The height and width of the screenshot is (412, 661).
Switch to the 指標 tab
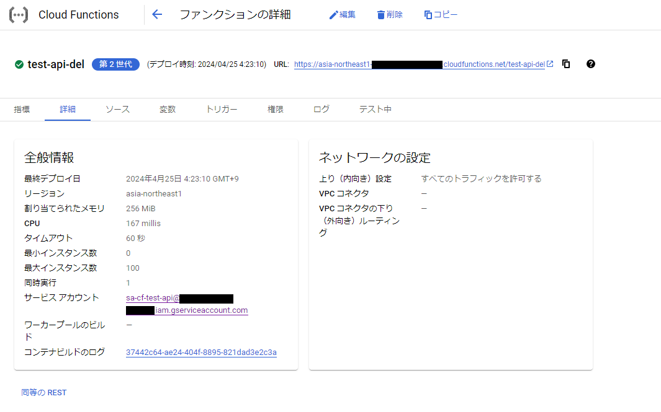(x=22, y=109)
